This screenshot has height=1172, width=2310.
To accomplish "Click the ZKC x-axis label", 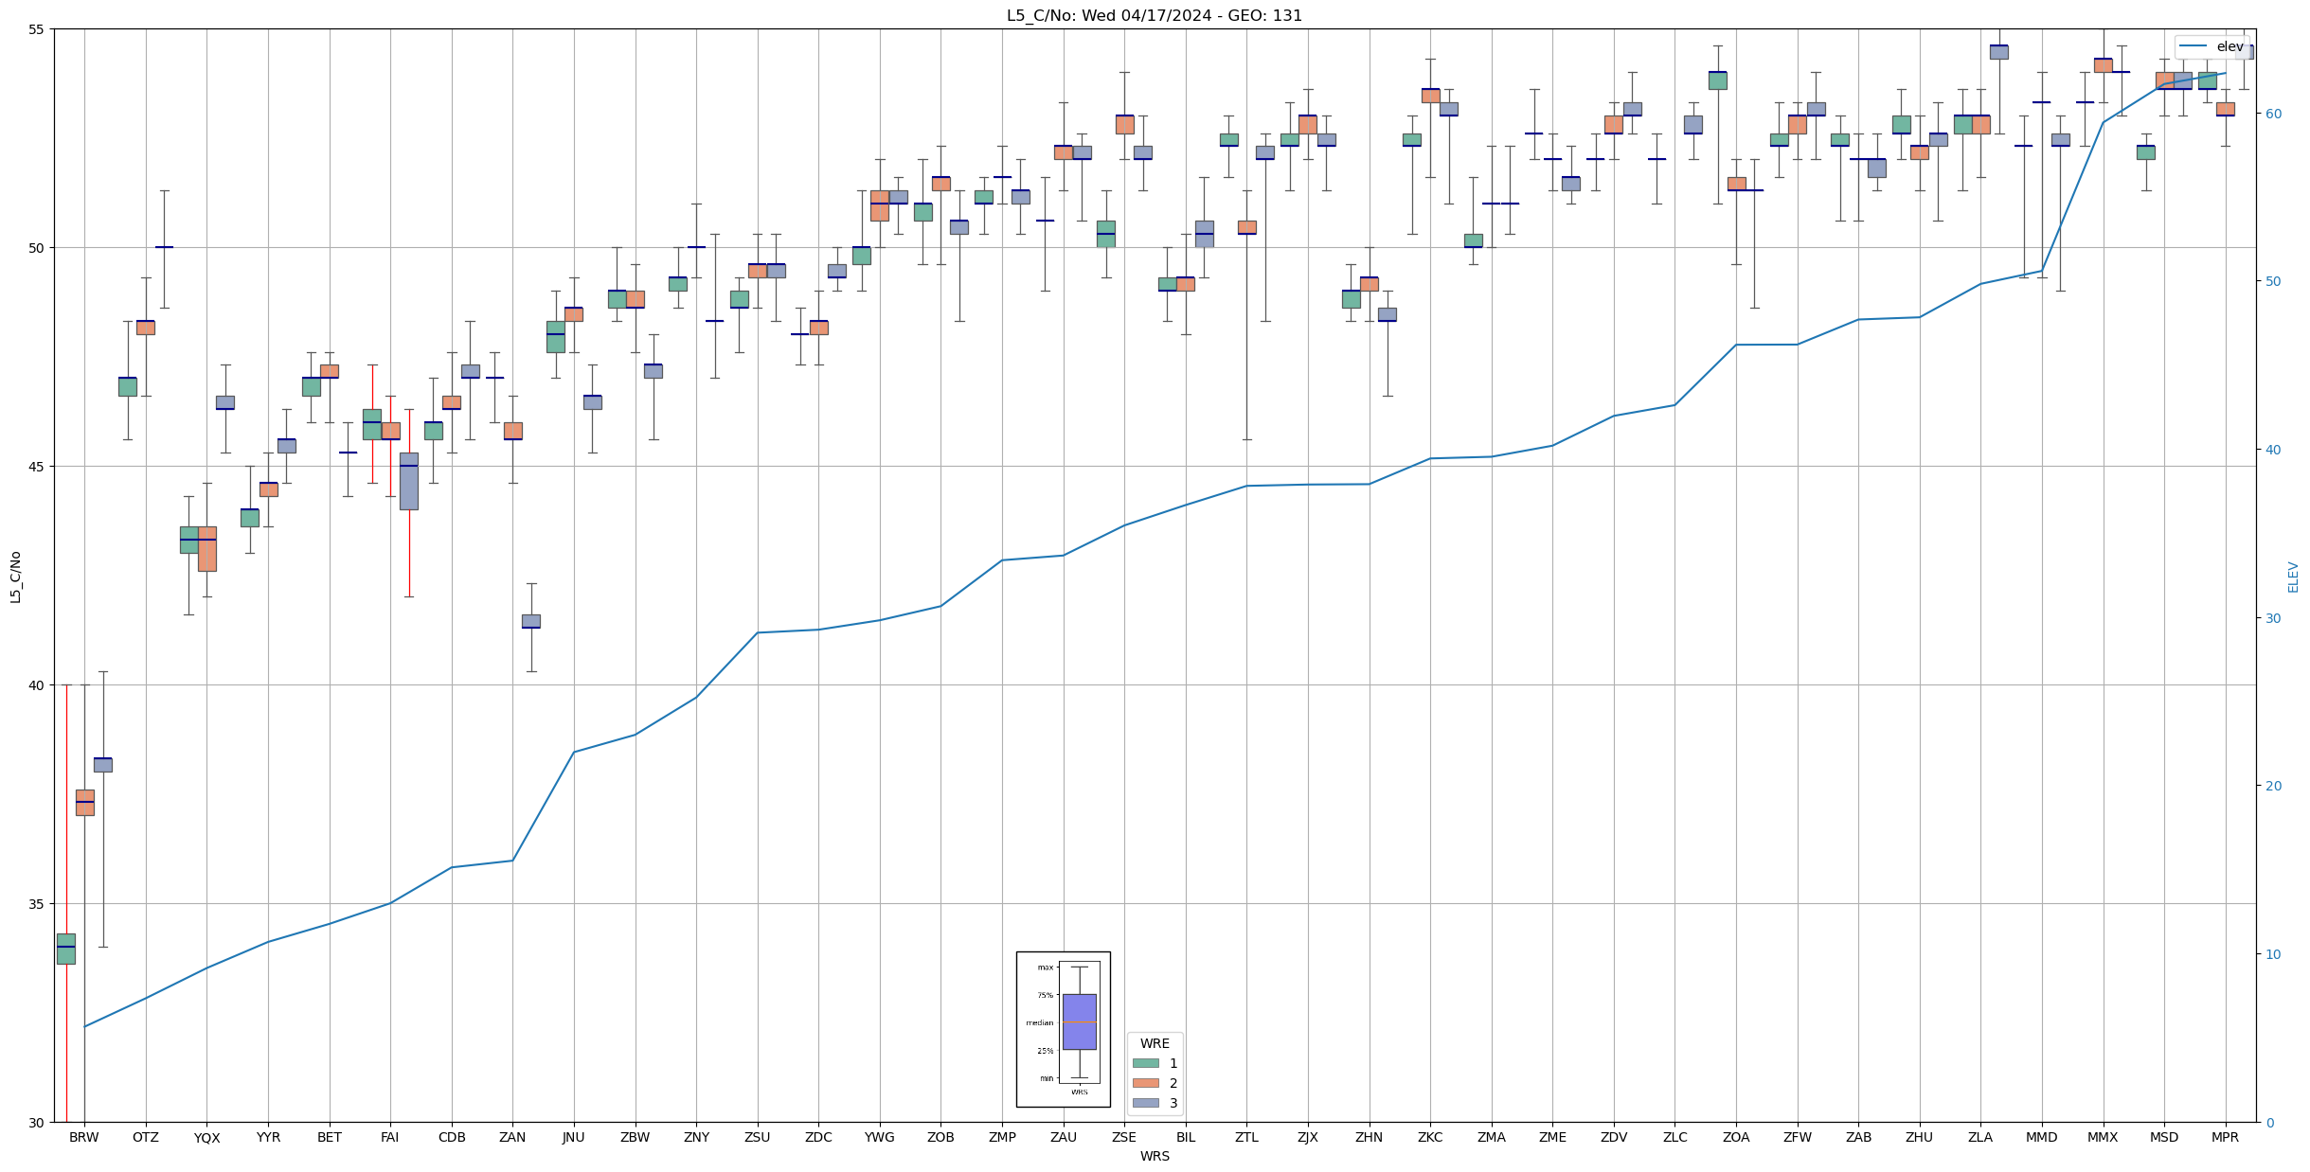I will click(1430, 1138).
